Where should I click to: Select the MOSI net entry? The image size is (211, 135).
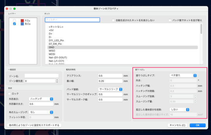coord(53,54)
